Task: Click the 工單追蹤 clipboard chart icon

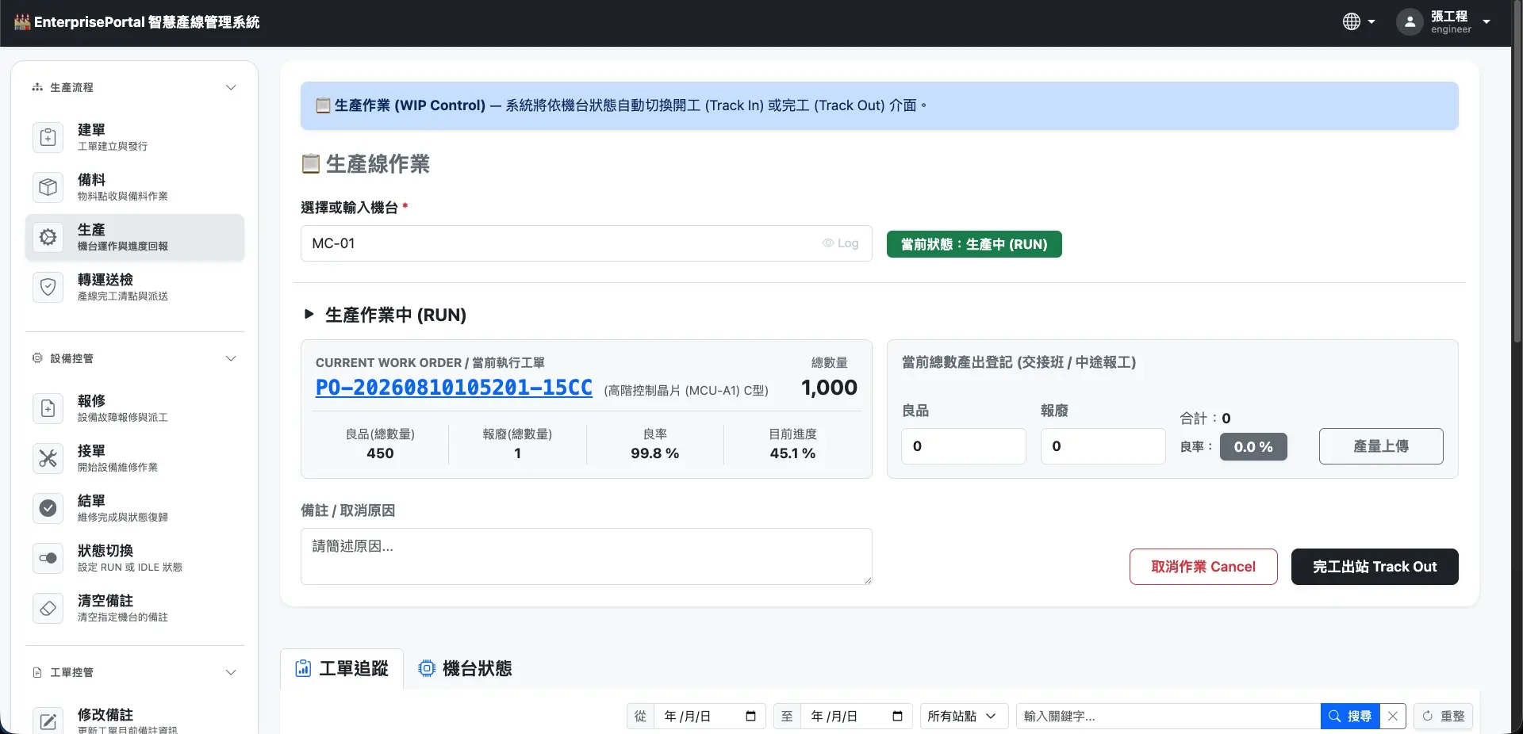Action: pos(303,668)
